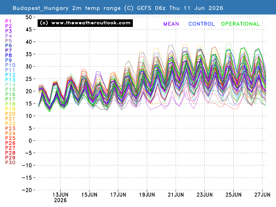The image size is (276, 207).
Task: Click the 35 y-axis value
Action: (x=29, y=54)
